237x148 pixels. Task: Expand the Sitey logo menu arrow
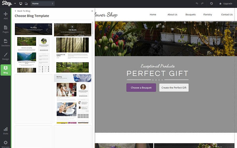point(15,4)
